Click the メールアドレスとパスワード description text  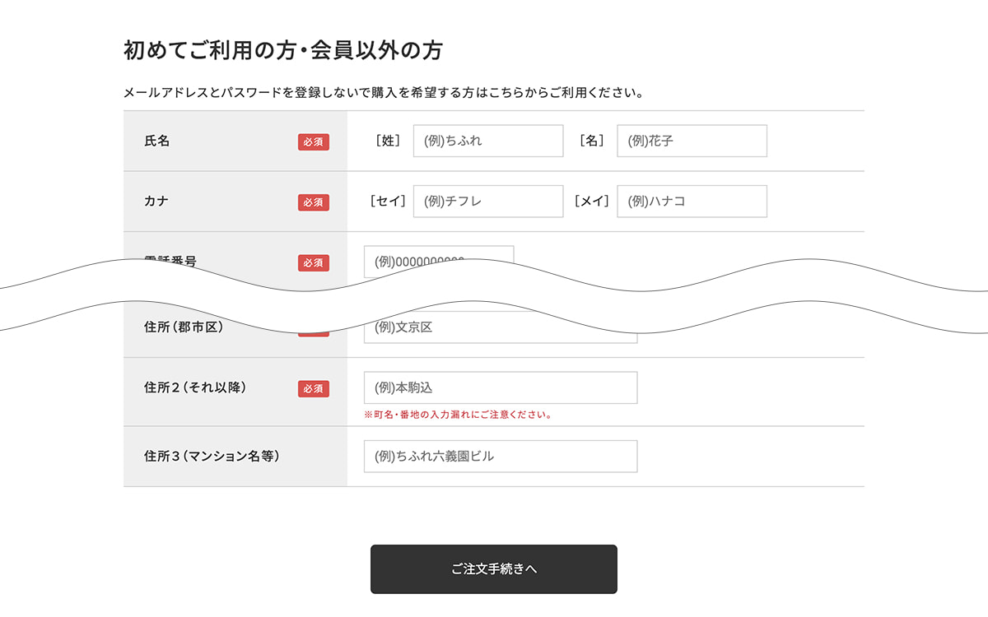pos(382,90)
